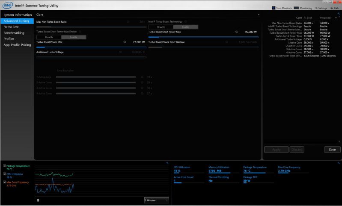This screenshot has width=342, height=206.
Task: Click the Stop Monitors icon
Action: (274, 8)
